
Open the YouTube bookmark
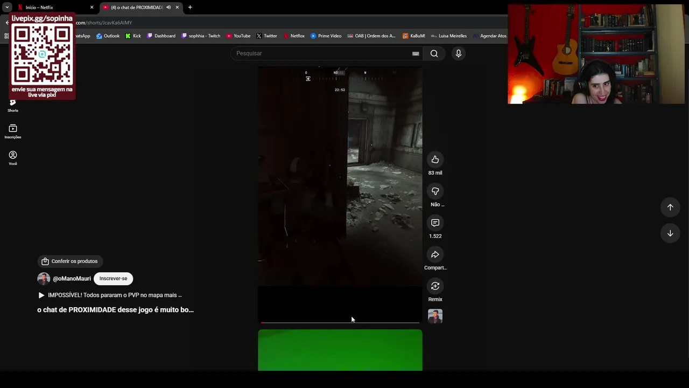point(238,36)
